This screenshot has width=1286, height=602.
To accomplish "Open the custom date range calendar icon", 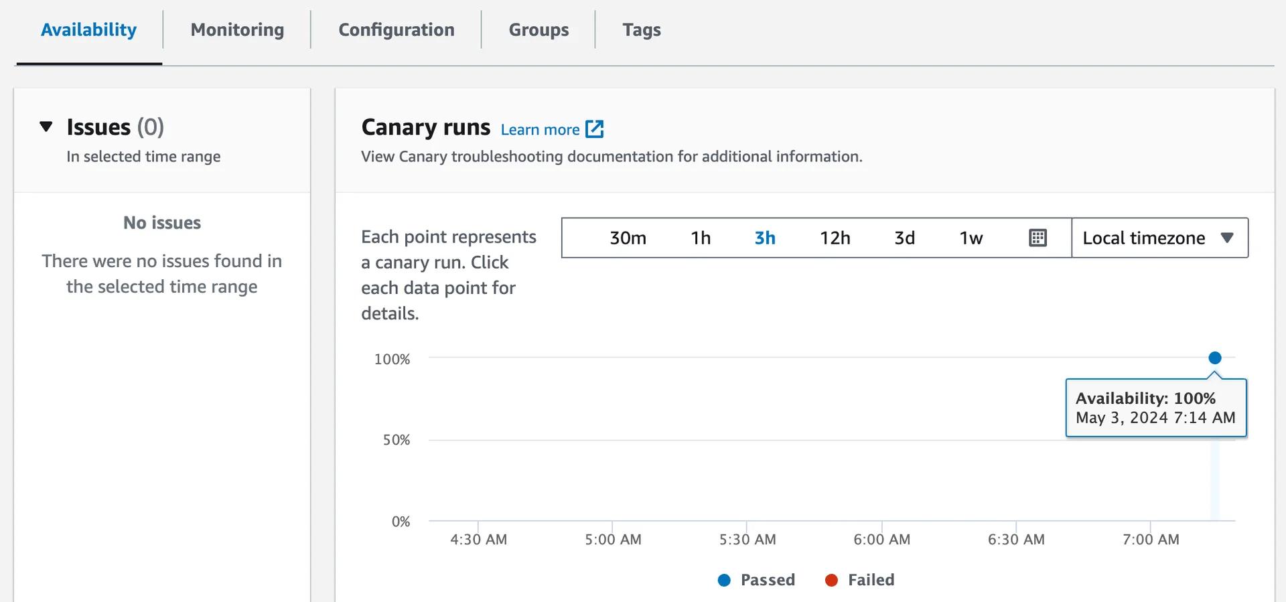I will click(1038, 238).
